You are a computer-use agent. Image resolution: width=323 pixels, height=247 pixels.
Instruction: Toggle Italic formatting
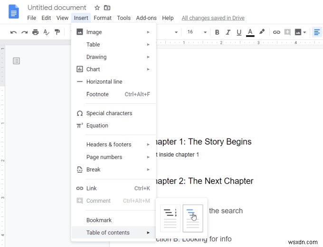click(x=228, y=32)
